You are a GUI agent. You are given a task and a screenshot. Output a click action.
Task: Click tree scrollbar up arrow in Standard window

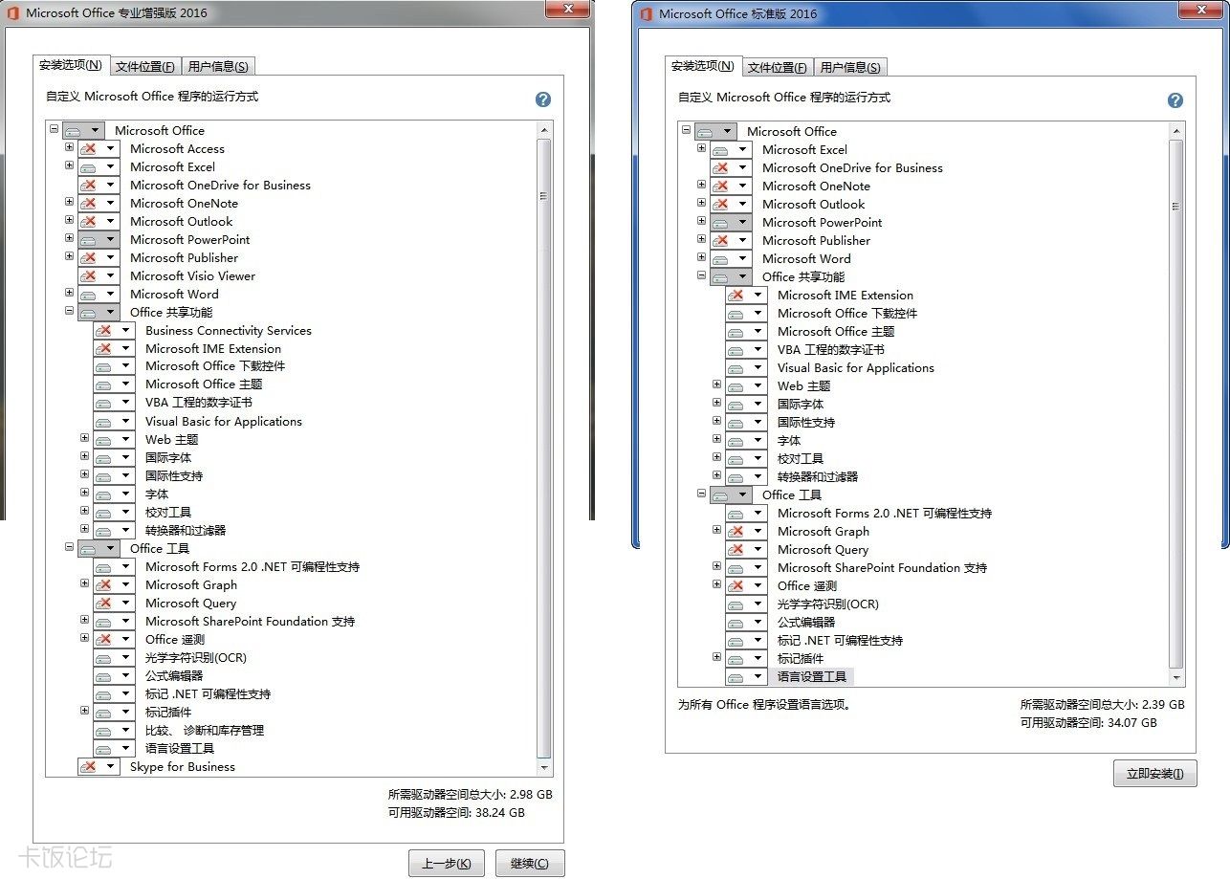coord(1176,131)
